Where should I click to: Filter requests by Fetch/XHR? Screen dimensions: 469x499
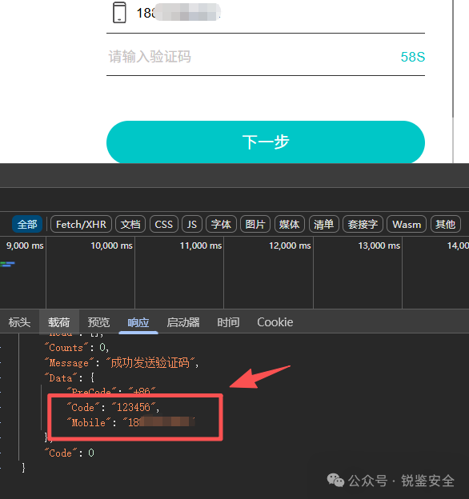[x=81, y=225]
